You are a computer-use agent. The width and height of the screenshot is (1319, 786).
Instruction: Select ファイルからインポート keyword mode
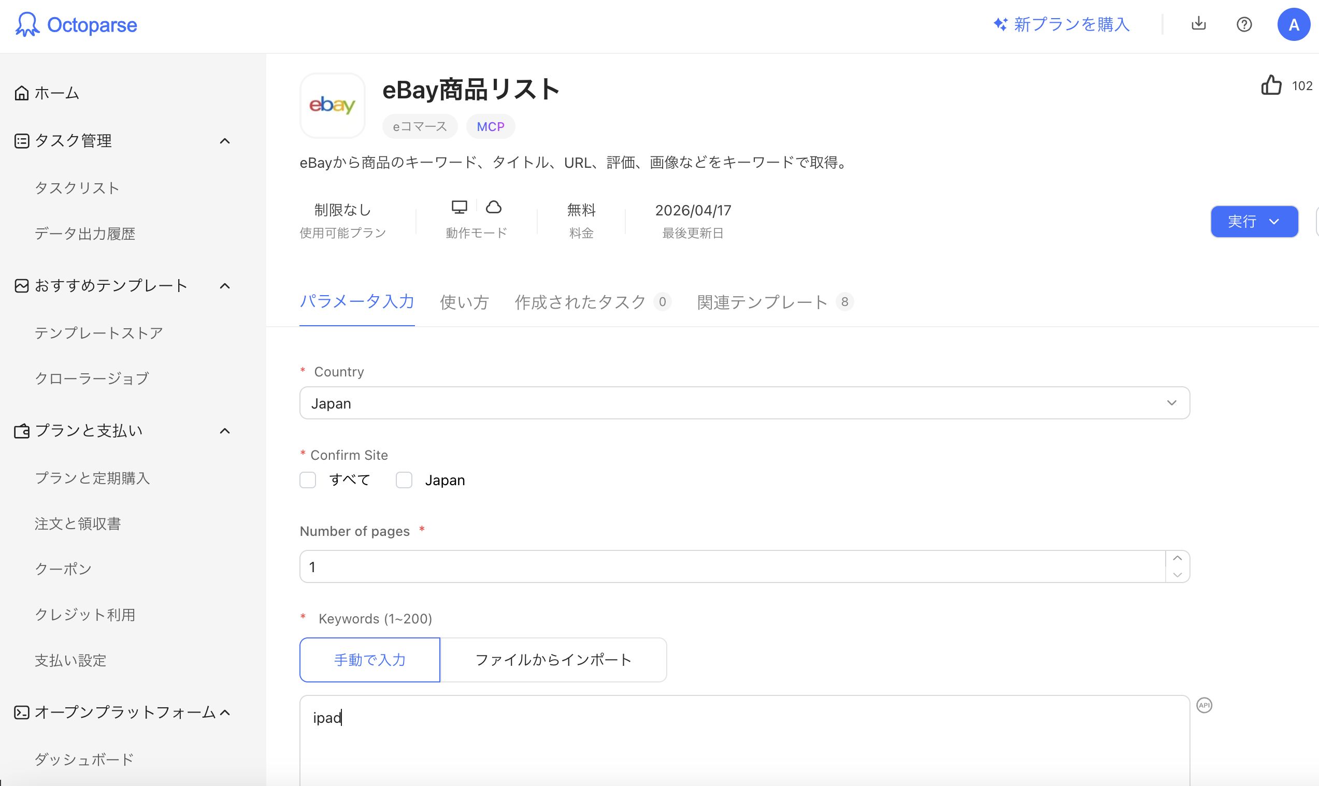pos(553,660)
